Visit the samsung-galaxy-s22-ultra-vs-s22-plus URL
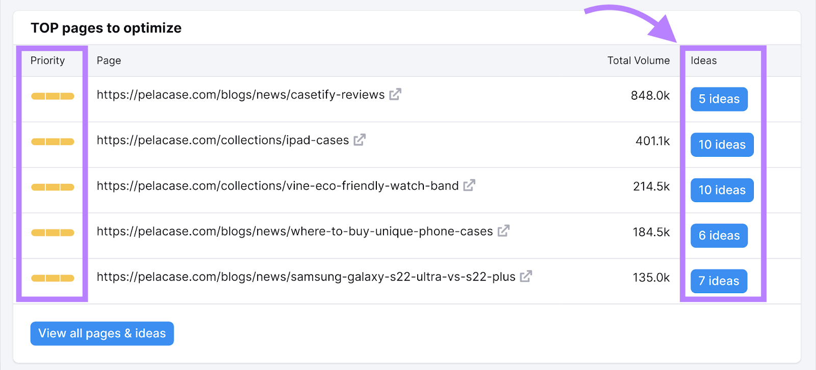The width and height of the screenshot is (816, 370). click(305, 277)
